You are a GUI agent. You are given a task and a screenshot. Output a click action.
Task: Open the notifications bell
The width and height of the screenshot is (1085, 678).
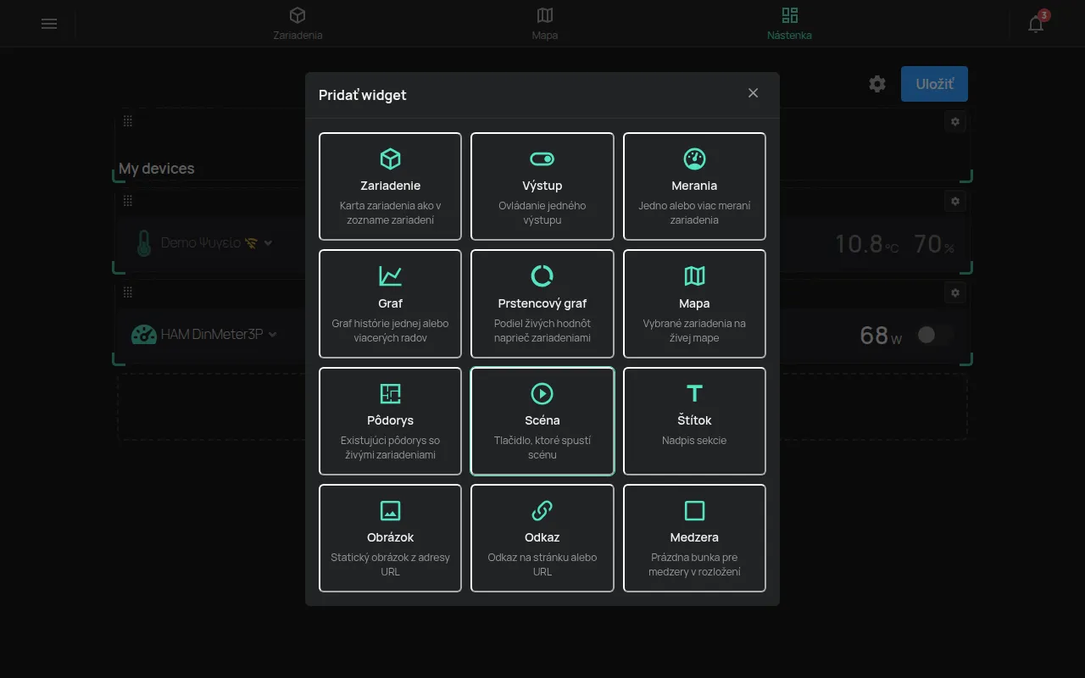point(1036,24)
